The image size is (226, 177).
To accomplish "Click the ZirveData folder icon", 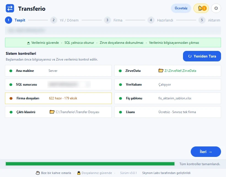I will pos(161,70).
